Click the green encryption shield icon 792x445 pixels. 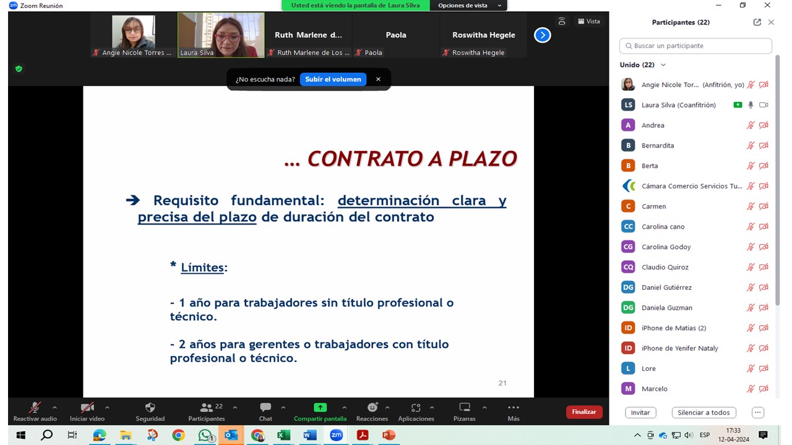(19, 69)
